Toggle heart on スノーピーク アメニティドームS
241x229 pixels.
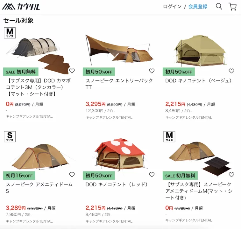pos(72,175)
